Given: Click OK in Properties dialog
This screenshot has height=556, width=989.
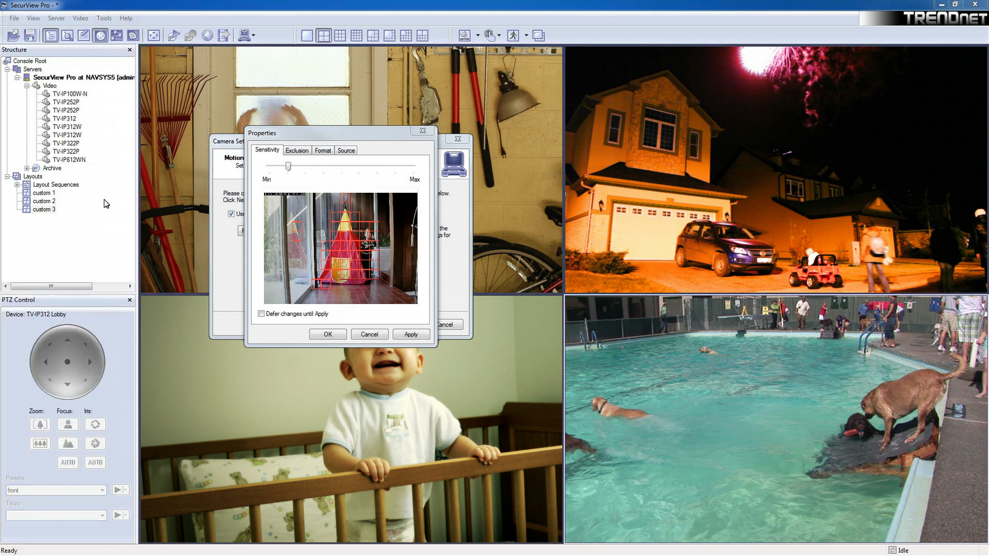Looking at the screenshot, I should (328, 334).
